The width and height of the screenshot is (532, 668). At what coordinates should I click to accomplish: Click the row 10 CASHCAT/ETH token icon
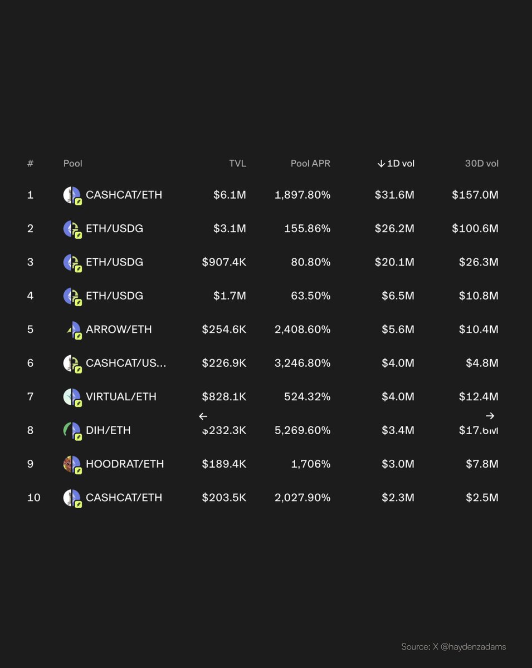point(72,498)
